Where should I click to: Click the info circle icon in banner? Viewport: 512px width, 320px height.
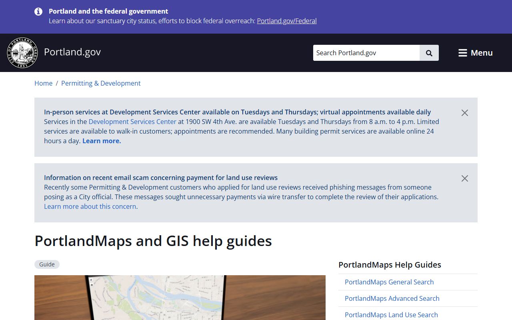click(x=38, y=12)
